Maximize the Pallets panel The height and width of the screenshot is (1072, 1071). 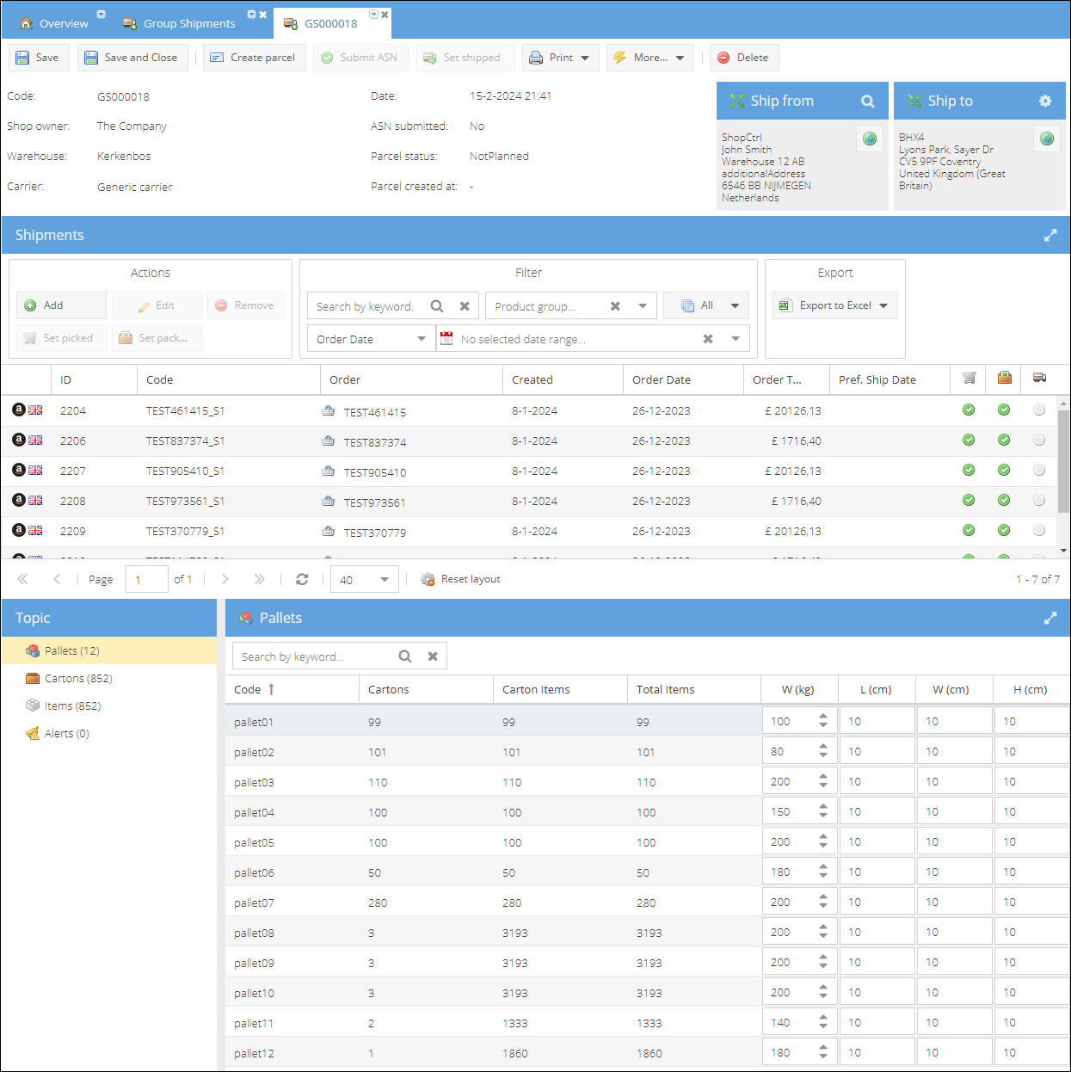pyautogui.click(x=1050, y=618)
